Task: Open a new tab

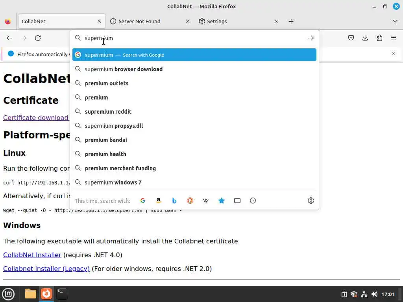Action: pos(291,21)
